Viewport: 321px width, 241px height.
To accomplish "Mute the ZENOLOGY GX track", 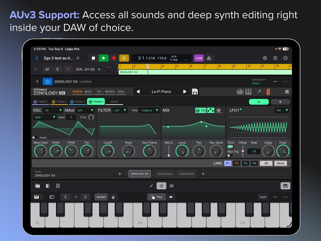I will (47, 69).
